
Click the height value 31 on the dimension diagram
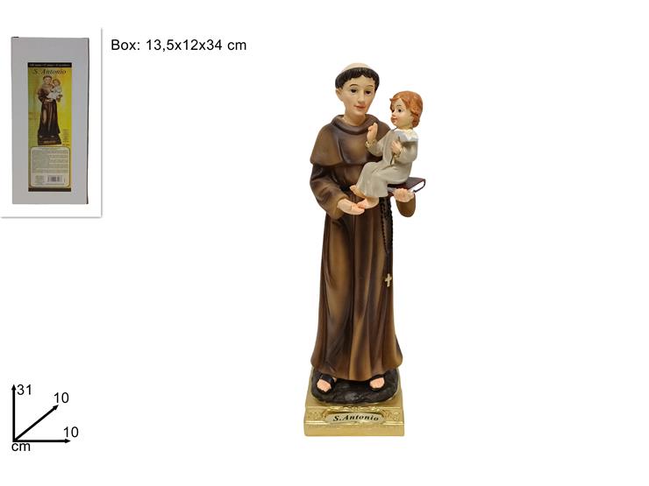click(24, 390)
